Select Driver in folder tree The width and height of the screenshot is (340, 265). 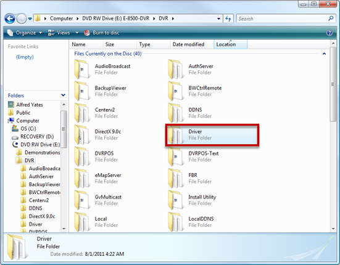click(31, 224)
